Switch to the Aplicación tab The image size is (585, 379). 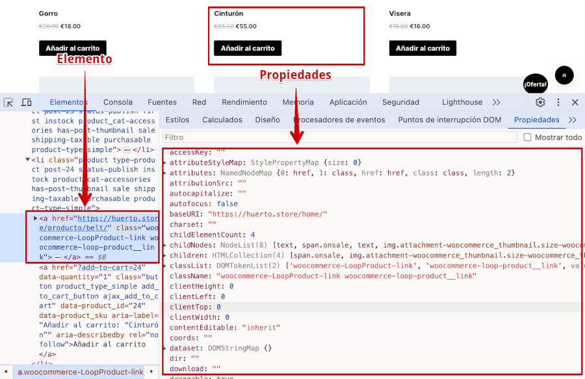click(x=348, y=102)
